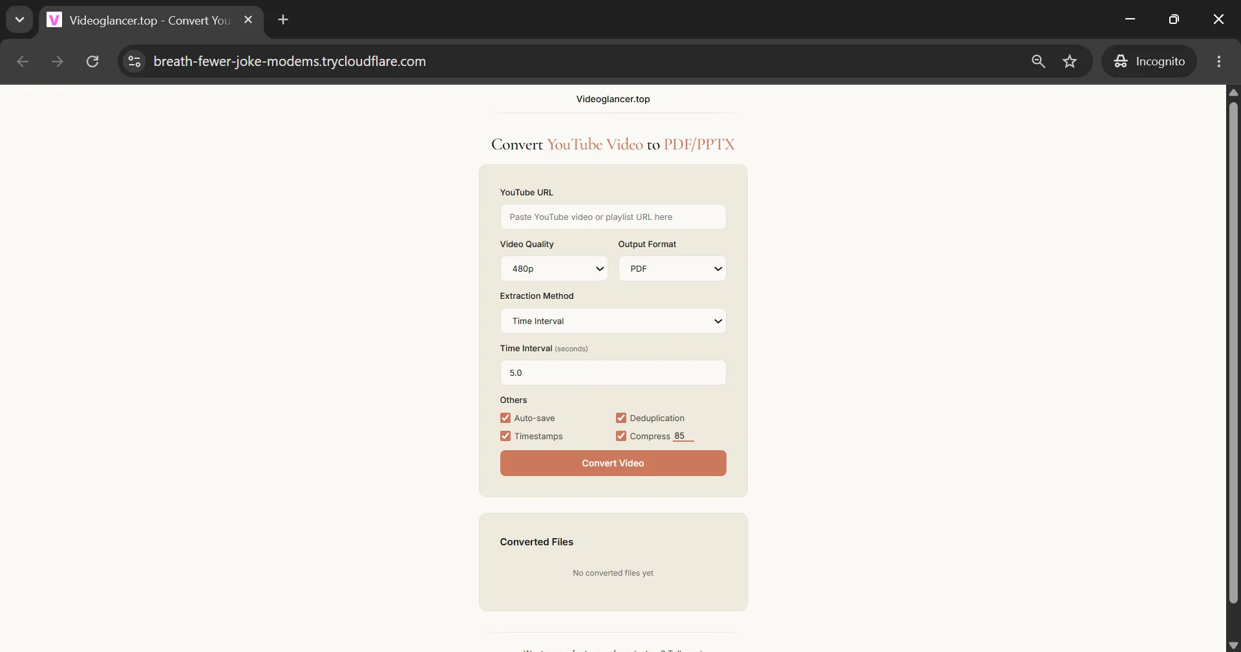Open site information icon in address bar
This screenshot has height=652, width=1241.
click(x=134, y=61)
